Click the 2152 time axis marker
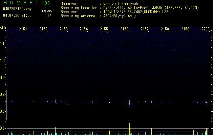This screenshot has height=135, width=213. [x=43, y=29]
